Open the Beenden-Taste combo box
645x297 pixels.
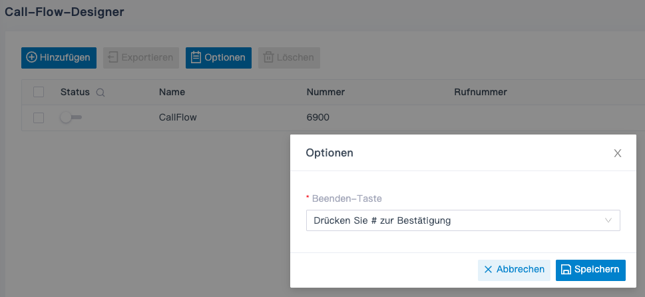click(x=453, y=220)
